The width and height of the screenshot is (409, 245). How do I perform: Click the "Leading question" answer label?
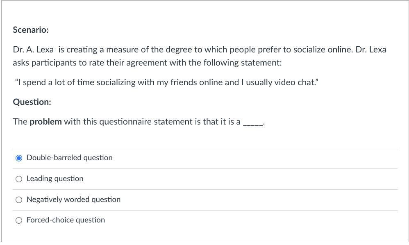(55, 179)
